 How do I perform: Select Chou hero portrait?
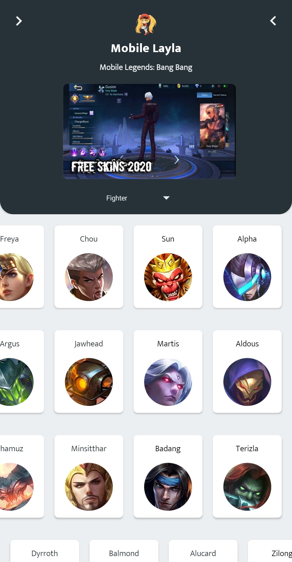(89, 277)
